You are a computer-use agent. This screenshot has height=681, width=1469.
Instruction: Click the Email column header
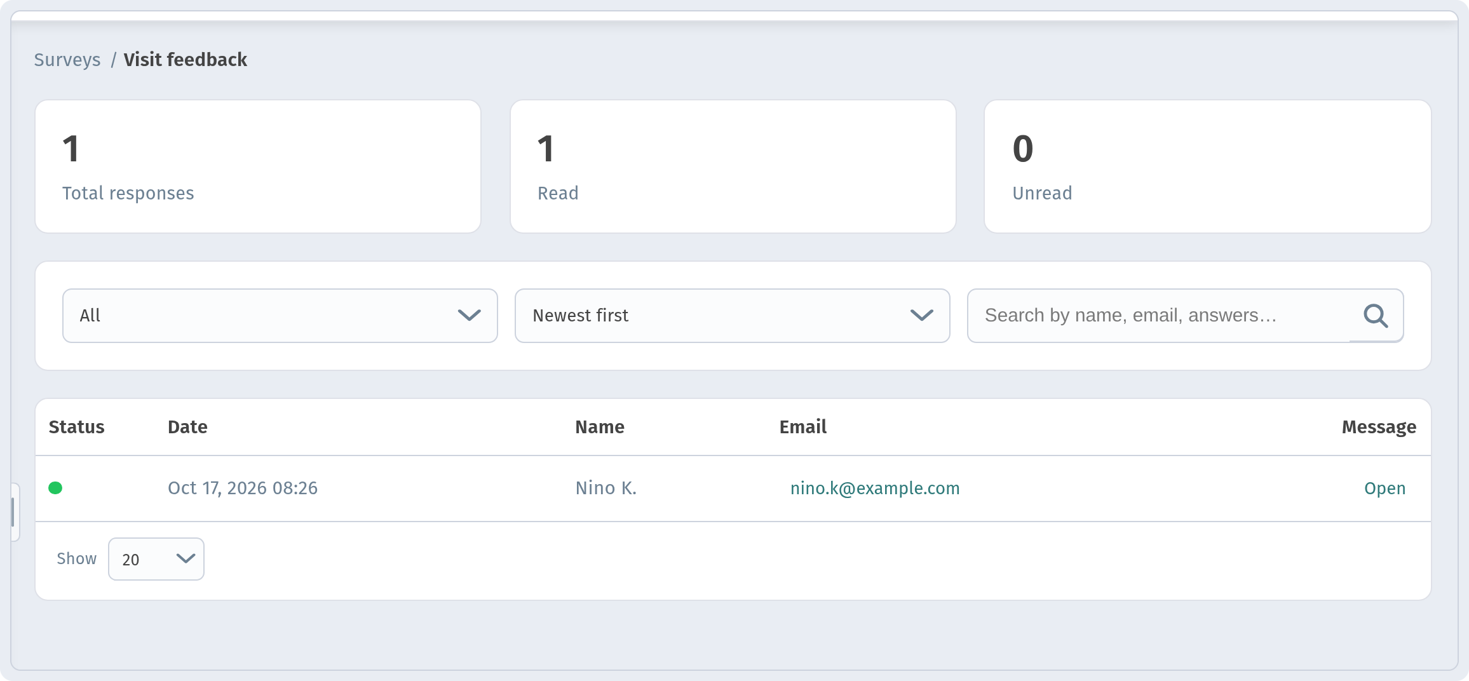pos(802,427)
